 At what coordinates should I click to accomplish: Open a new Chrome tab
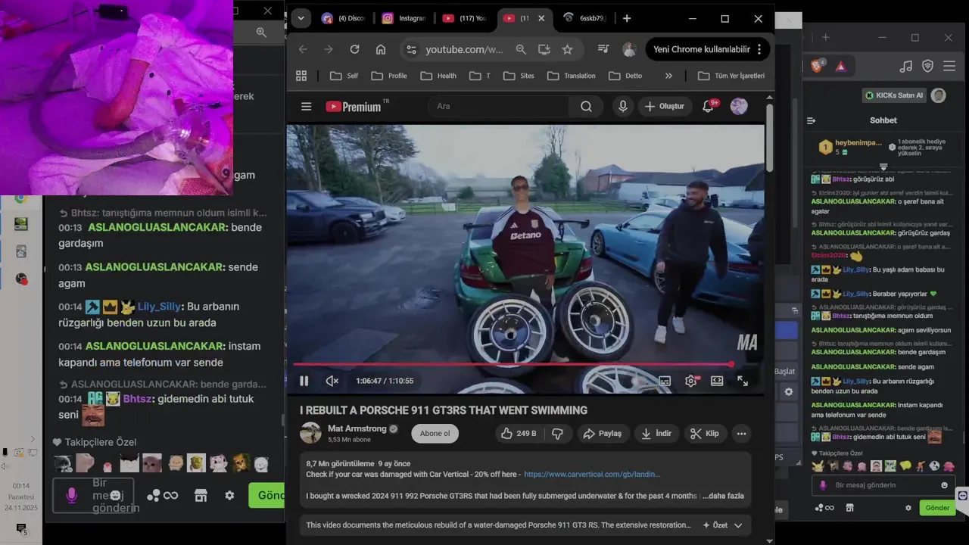click(x=627, y=18)
